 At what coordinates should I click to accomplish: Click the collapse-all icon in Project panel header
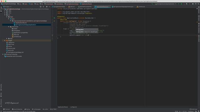tap(43, 7)
